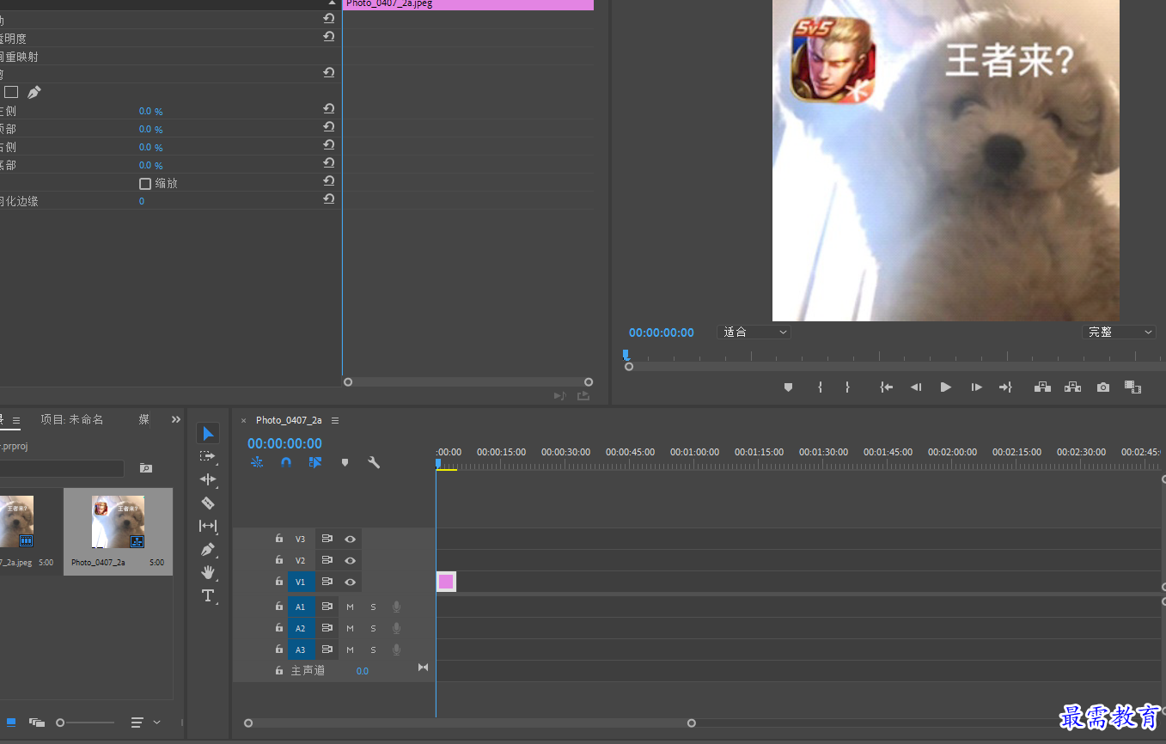Click Mark Out in program monitor
Screen dimensions: 1166x744
coord(847,387)
